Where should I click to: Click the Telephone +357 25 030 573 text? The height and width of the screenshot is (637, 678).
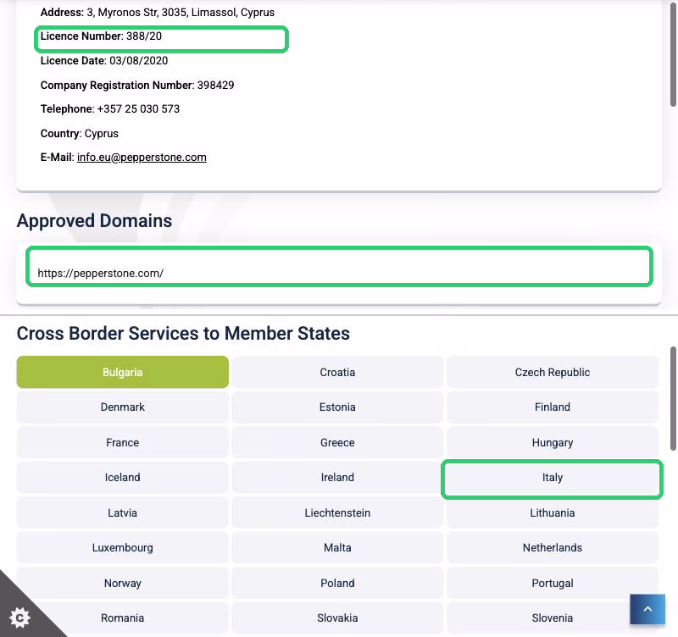(110, 109)
